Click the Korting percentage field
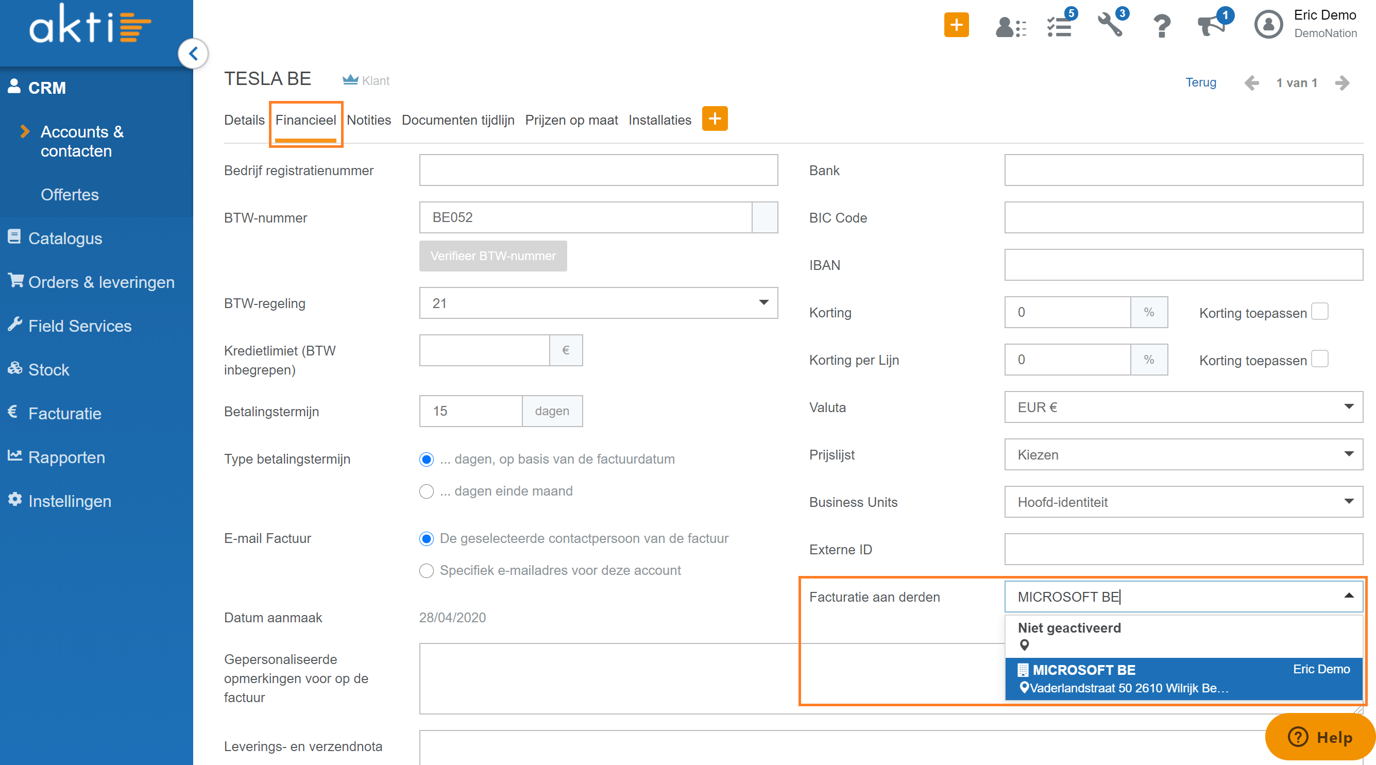Image resolution: width=1376 pixels, height=765 pixels. click(x=1067, y=312)
